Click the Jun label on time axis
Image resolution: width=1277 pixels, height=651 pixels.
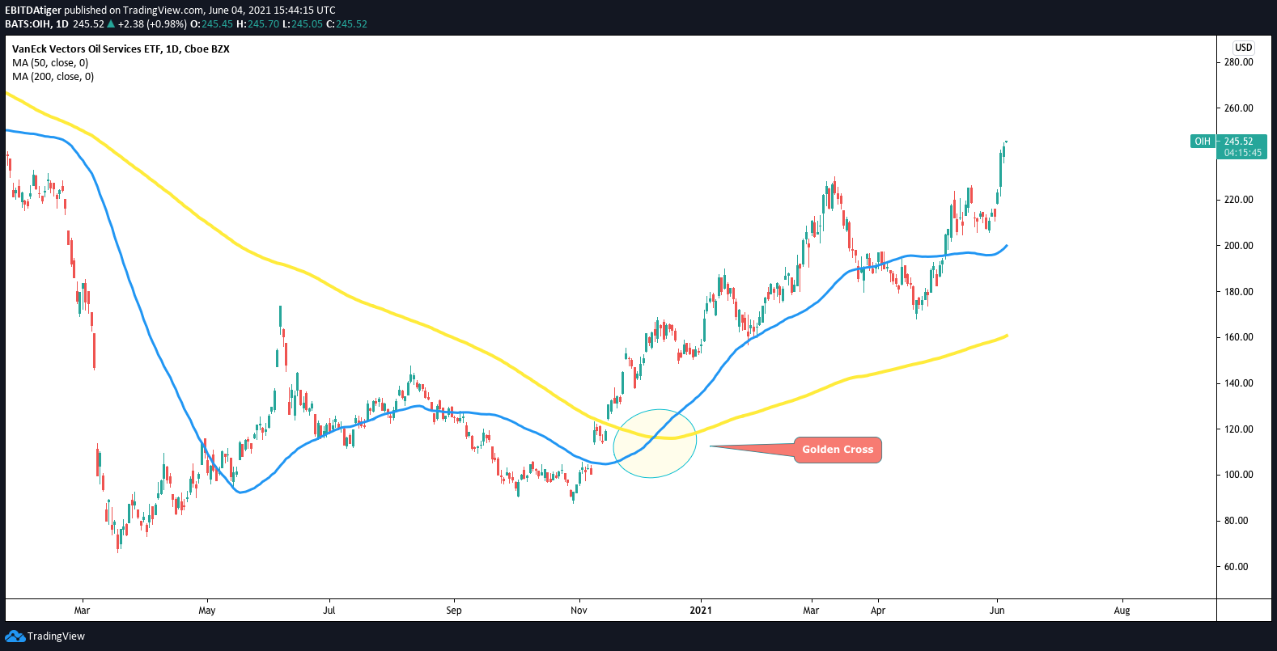tap(997, 611)
